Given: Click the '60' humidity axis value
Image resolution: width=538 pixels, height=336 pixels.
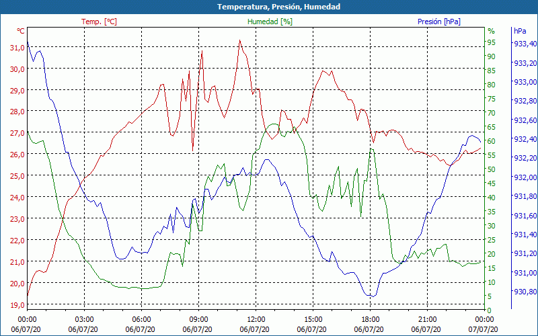Looking at the screenshot, I should (492, 141).
